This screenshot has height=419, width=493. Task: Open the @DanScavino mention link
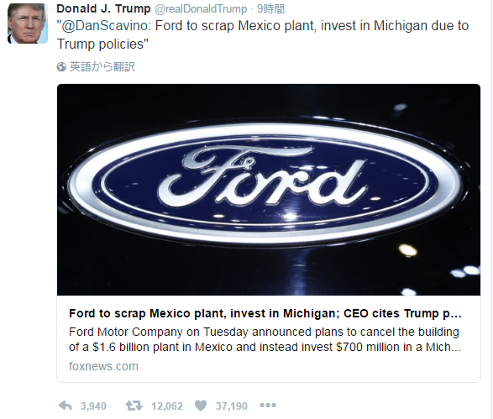[104, 26]
